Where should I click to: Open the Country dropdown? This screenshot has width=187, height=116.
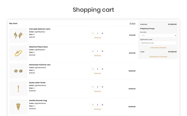tap(158, 36)
